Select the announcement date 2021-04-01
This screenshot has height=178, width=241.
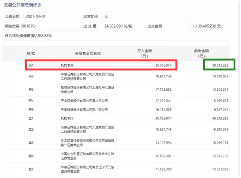(35, 16)
